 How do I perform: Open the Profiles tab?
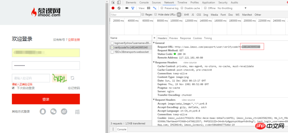194,3
